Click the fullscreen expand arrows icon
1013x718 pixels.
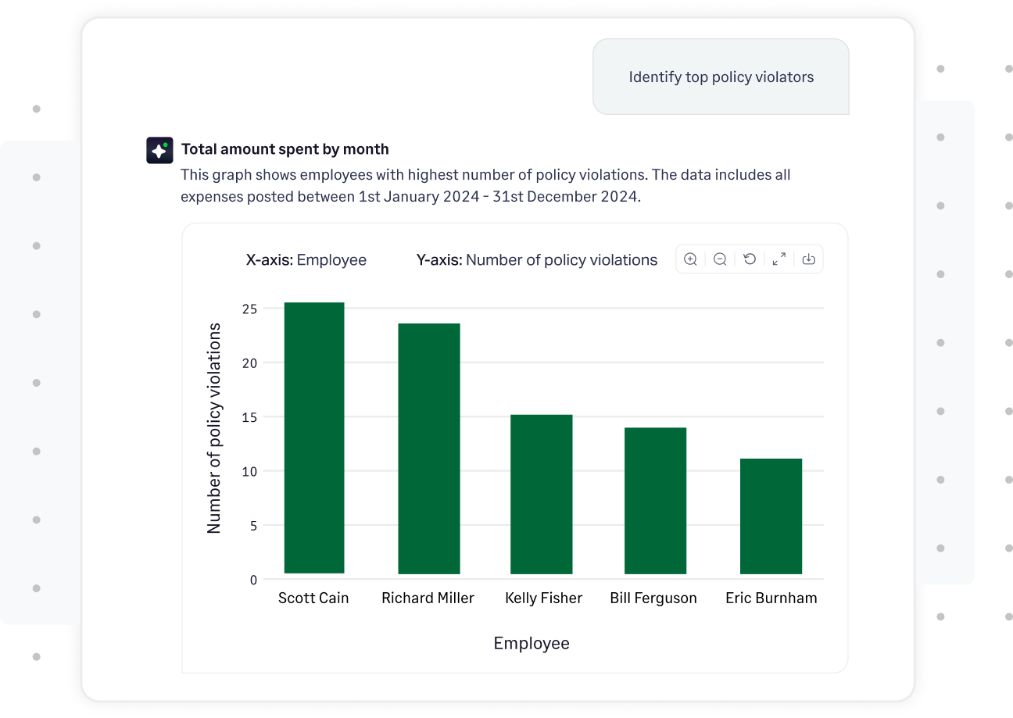[x=779, y=259]
